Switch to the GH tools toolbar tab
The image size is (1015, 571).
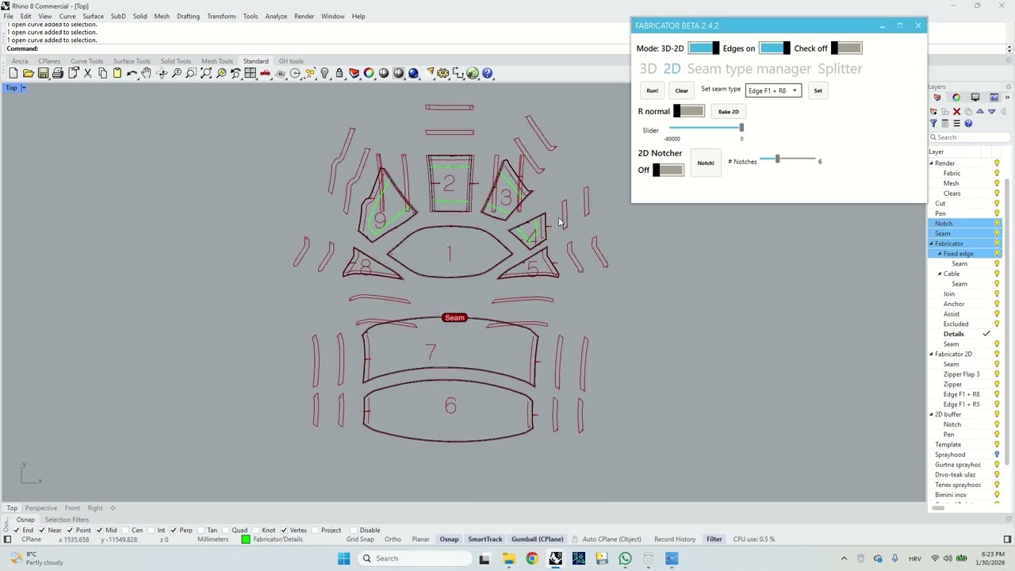tap(291, 61)
